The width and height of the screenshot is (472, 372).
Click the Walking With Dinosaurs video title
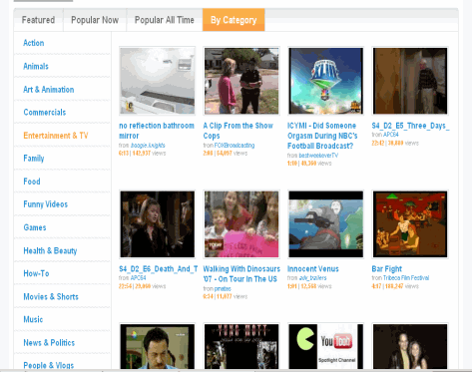click(x=241, y=274)
